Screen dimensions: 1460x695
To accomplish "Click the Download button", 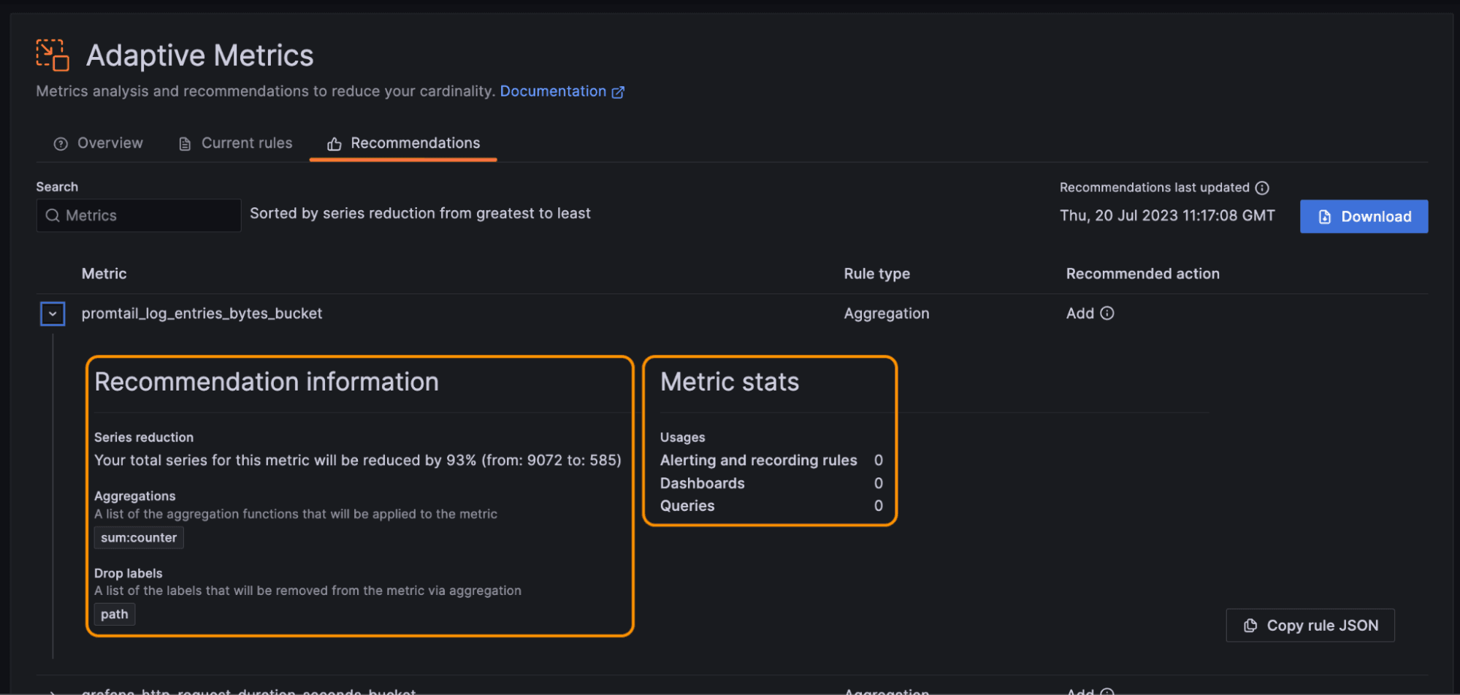I will (x=1364, y=216).
